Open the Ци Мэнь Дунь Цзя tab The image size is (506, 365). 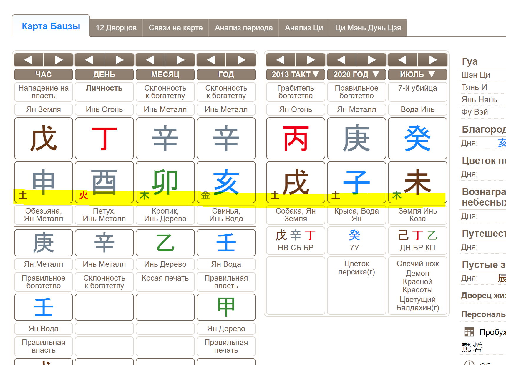[368, 28]
